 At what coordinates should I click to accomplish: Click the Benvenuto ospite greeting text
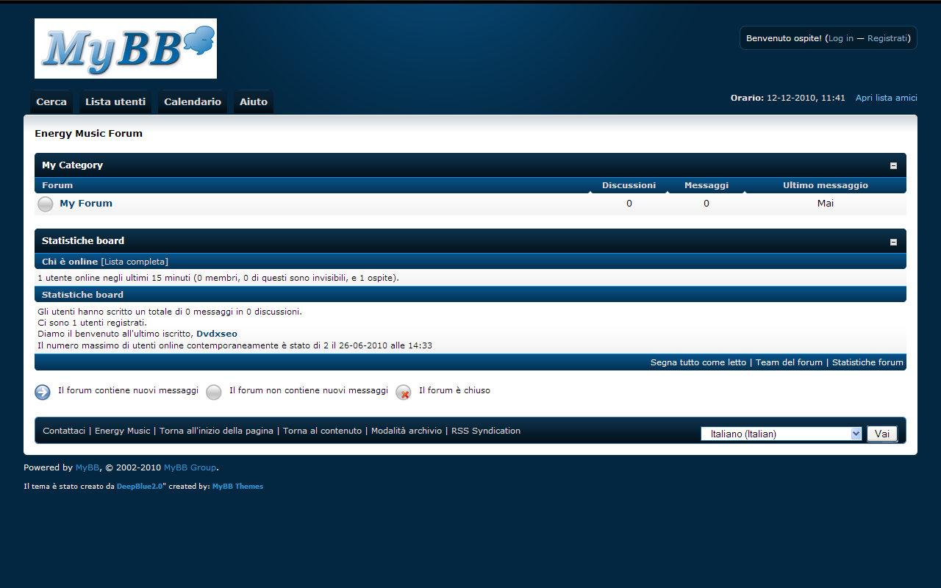784,38
